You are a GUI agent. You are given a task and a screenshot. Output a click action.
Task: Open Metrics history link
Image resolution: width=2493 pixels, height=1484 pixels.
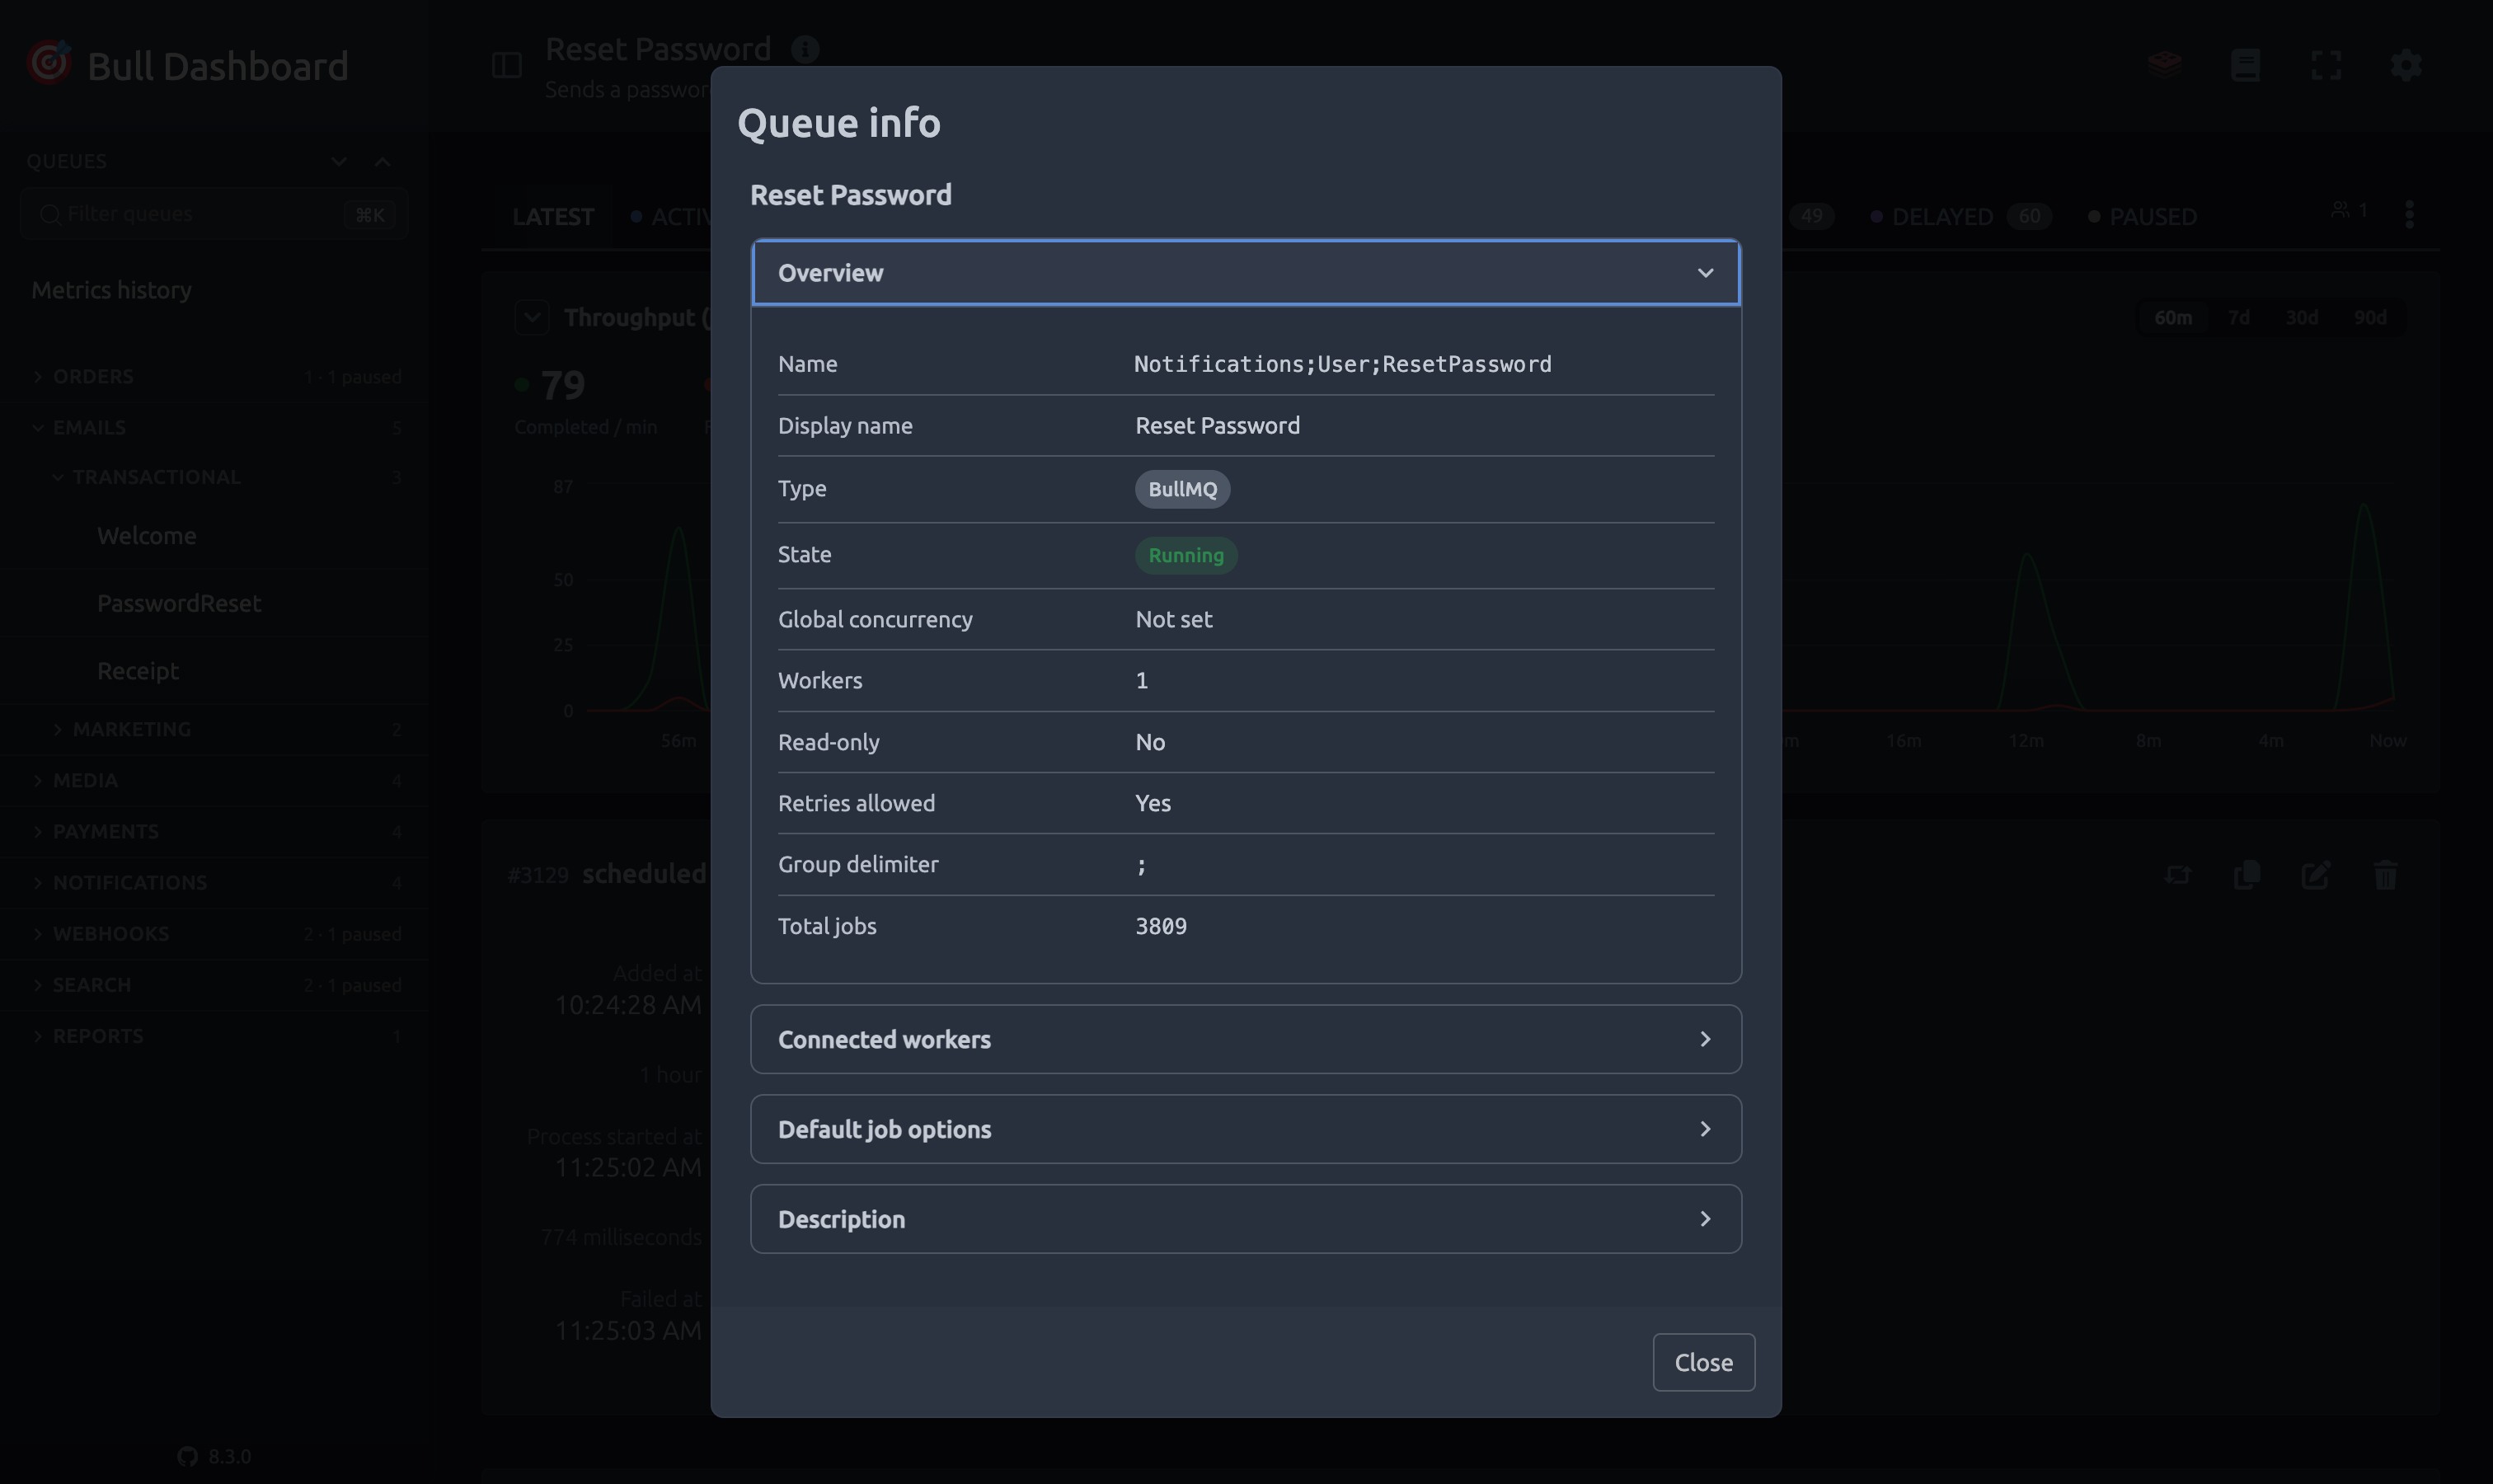pos(111,290)
